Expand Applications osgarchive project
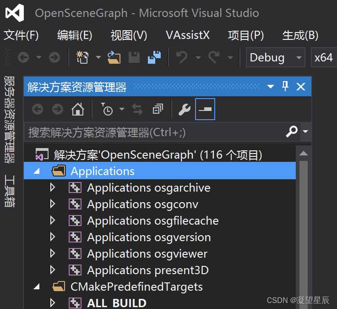The width and height of the screenshot is (337, 309). (x=53, y=188)
